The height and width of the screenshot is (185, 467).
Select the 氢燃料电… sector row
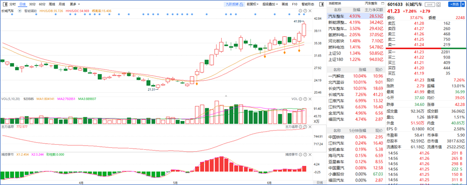coord(355,35)
